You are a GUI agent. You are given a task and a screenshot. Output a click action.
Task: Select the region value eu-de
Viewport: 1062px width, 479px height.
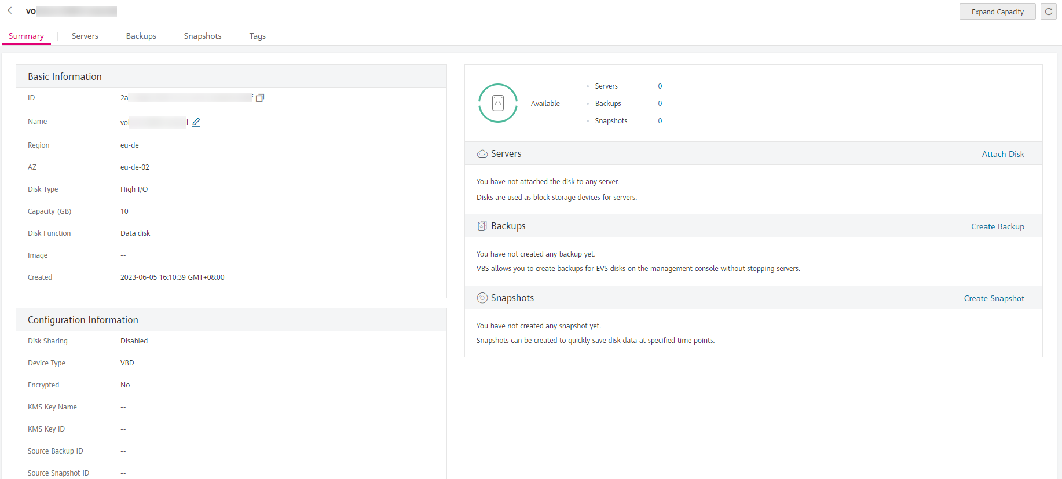[x=130, y=145]
